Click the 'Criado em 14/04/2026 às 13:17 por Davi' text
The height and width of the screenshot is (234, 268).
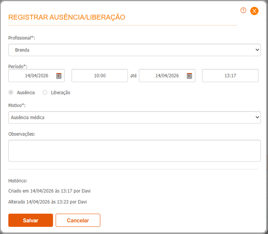point(49,191)
